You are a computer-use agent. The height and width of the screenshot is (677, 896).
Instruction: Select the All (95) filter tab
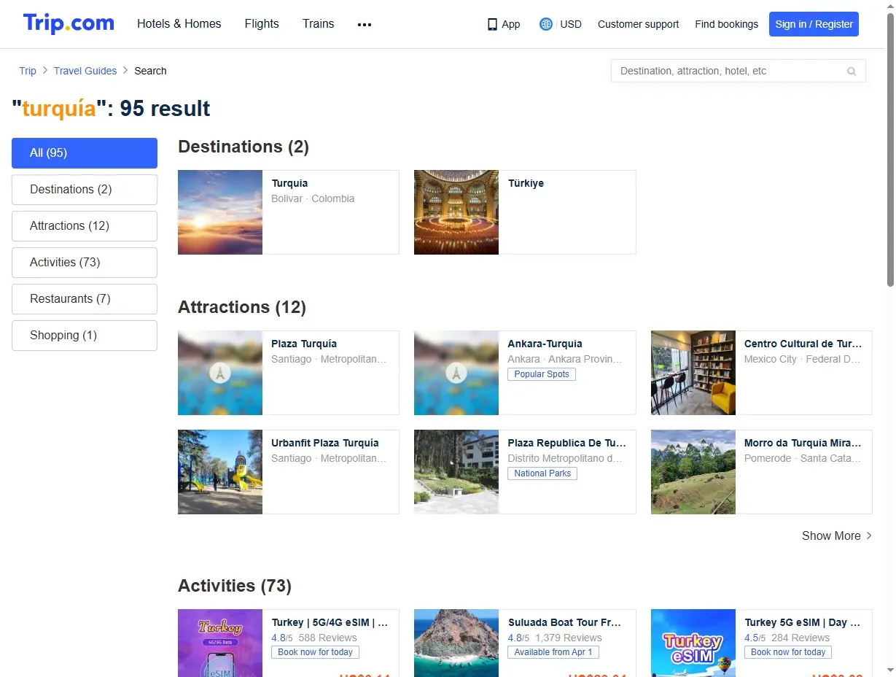(85, 153)
